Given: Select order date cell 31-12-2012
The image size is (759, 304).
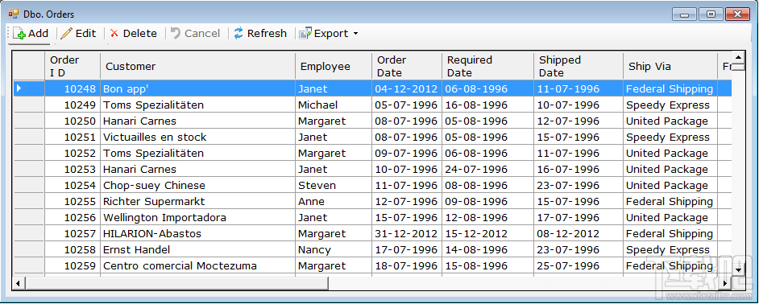Looking at the screenshot, I should click(407, 233).
